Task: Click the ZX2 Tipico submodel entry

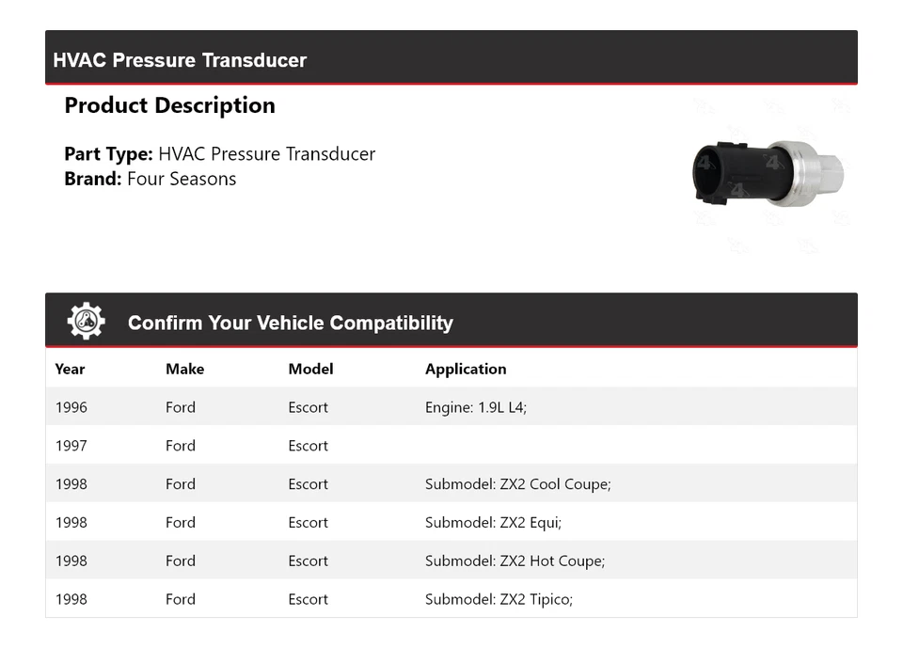Action: (499, 599)
